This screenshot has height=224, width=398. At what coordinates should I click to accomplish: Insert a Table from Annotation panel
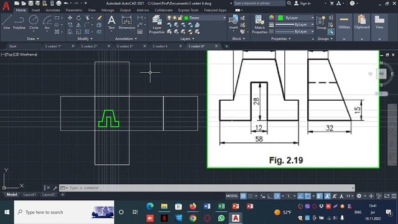[140, 32]
